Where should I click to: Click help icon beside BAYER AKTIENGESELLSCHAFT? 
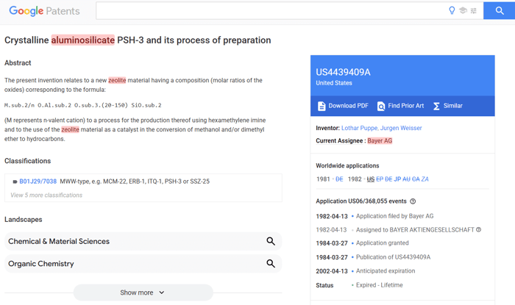[x=479, y=230]
